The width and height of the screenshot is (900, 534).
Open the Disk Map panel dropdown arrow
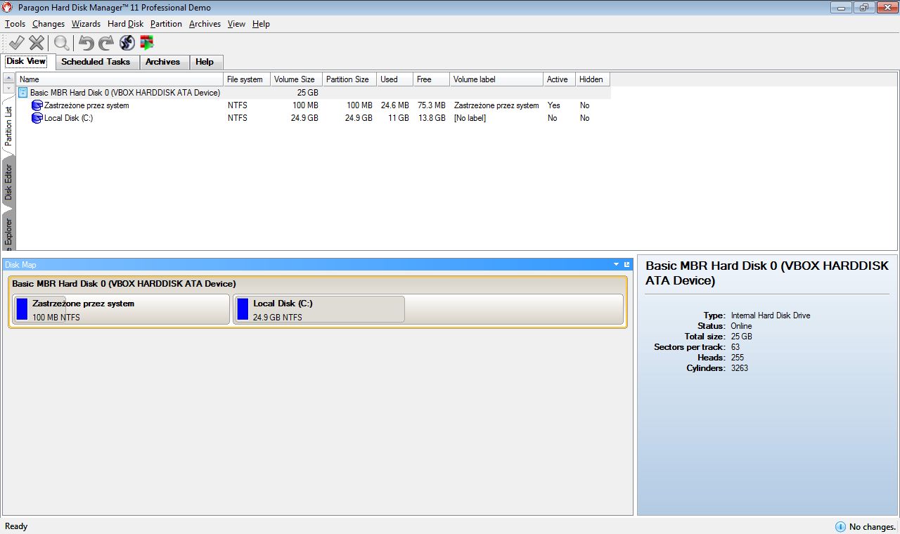(x=617, y=264)
